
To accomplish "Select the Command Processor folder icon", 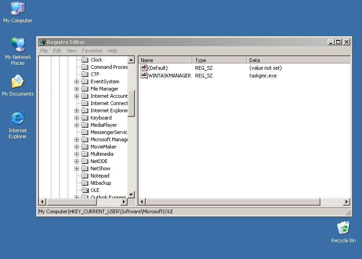I will tap(85, 67).
